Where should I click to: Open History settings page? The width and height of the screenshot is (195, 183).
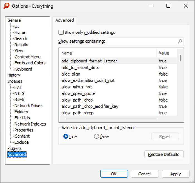14,75
